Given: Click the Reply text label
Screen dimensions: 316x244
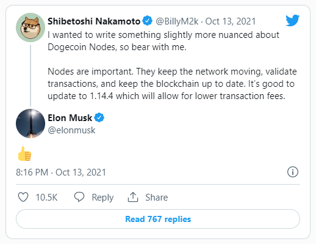Looking at the screenshot, I should (x=102, y=198).
